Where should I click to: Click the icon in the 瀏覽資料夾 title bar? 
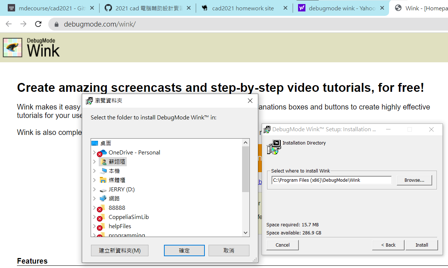(89, 101)
